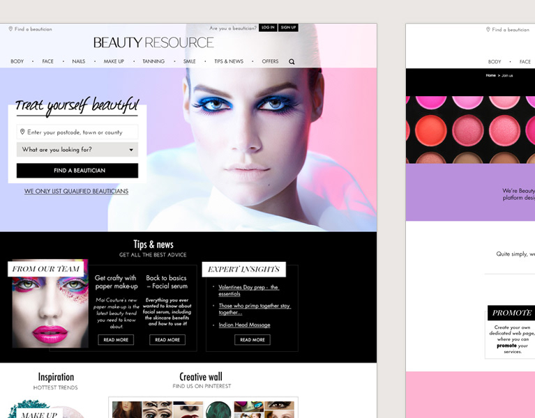Open the SMILE menu item
This screenshot has width=535, height=418.
point(189,61)
